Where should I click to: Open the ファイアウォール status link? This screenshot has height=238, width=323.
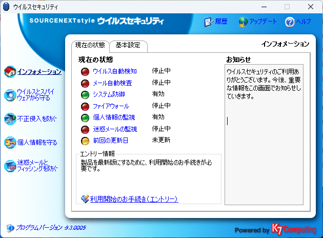[110, 106]
